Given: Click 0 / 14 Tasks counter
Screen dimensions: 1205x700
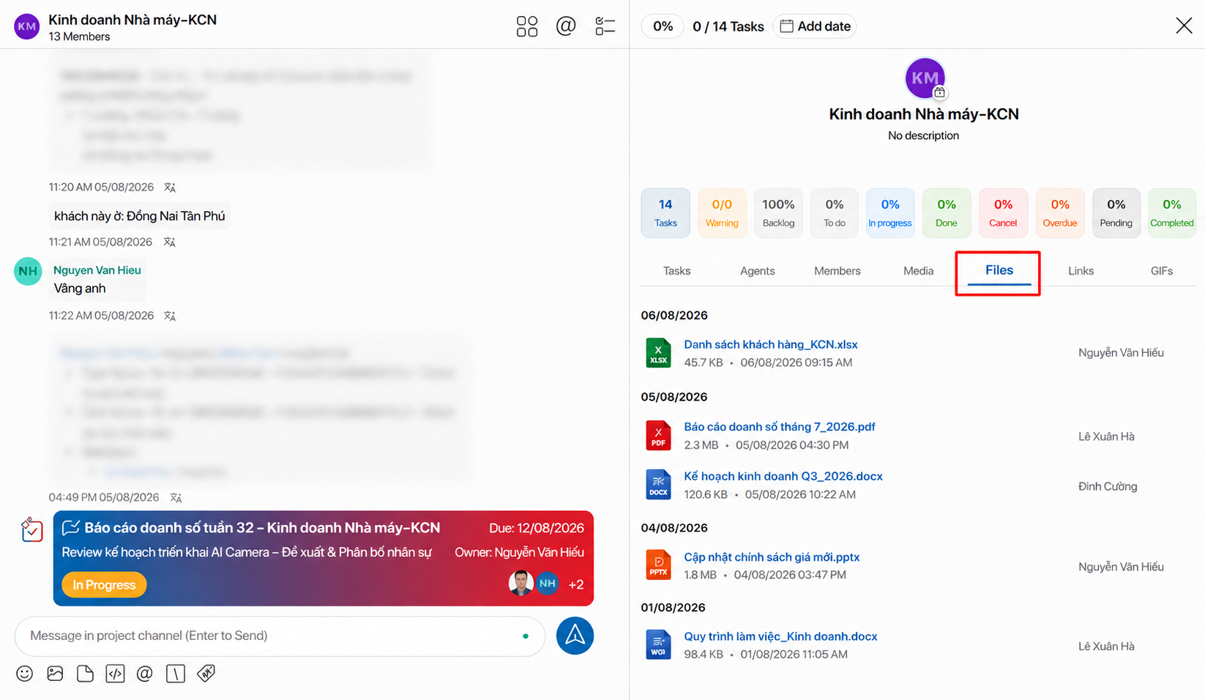Looking at the screenshot, I should point(728,26).
